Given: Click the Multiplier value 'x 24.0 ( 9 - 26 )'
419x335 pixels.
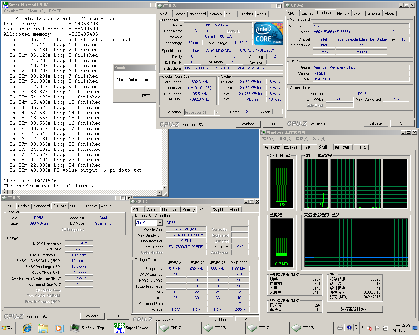Looking at the screenshot, I should coord(199,88).
